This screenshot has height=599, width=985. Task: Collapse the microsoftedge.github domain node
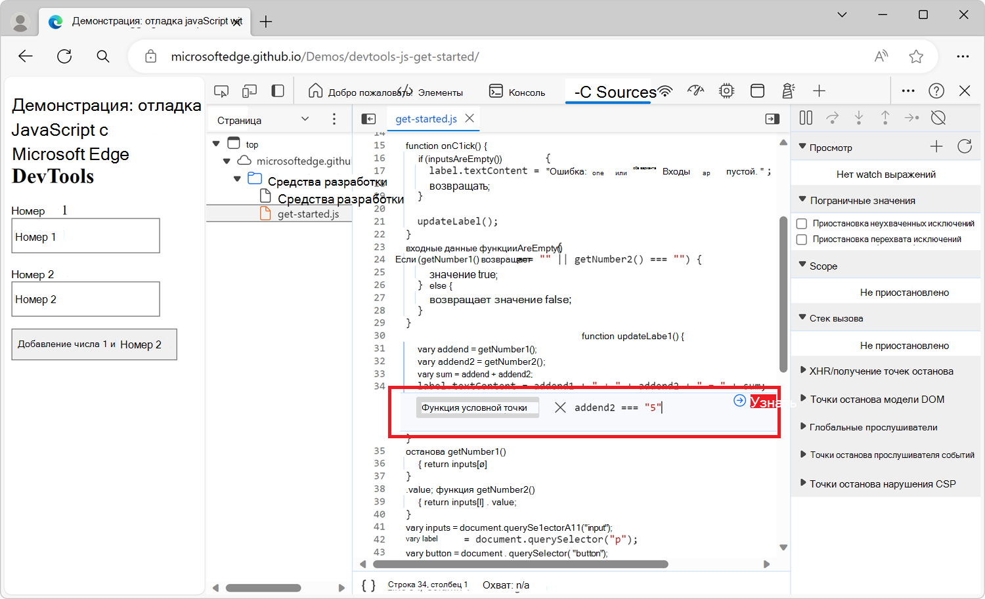227,161
